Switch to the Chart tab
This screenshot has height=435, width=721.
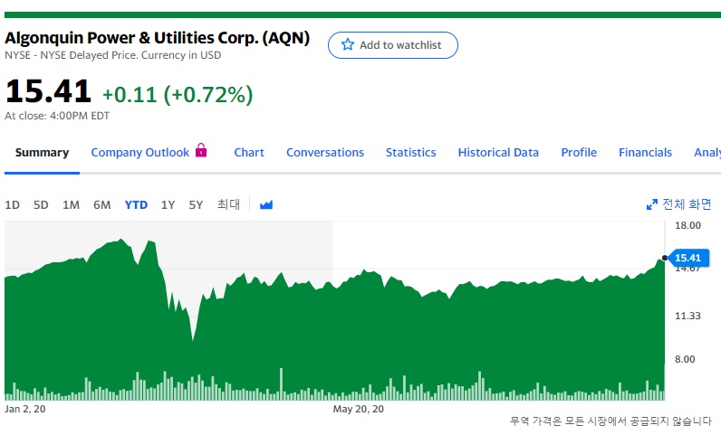point(249,153)
